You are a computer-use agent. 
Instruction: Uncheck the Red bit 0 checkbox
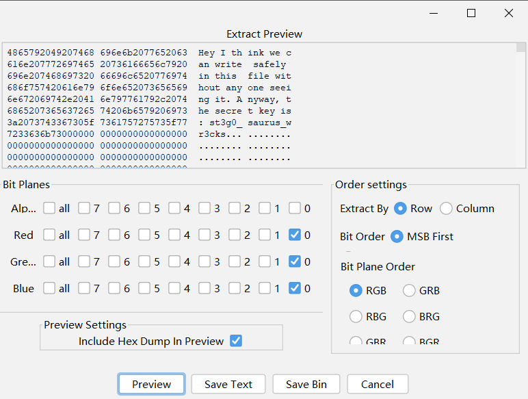pos(295,235)
